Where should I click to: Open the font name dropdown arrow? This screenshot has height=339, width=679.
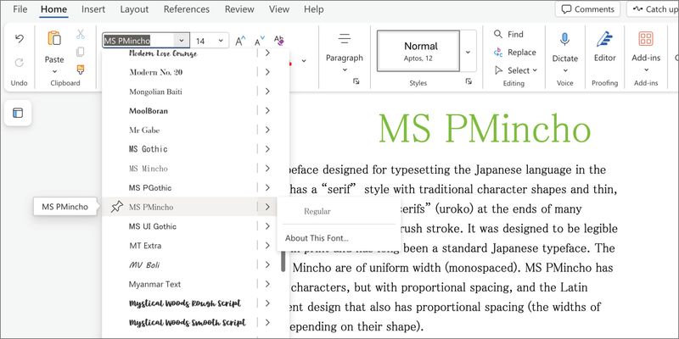coord(182,41)
